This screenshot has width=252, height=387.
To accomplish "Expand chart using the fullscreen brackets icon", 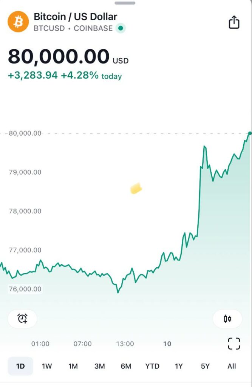I will (x=233, y=344).
